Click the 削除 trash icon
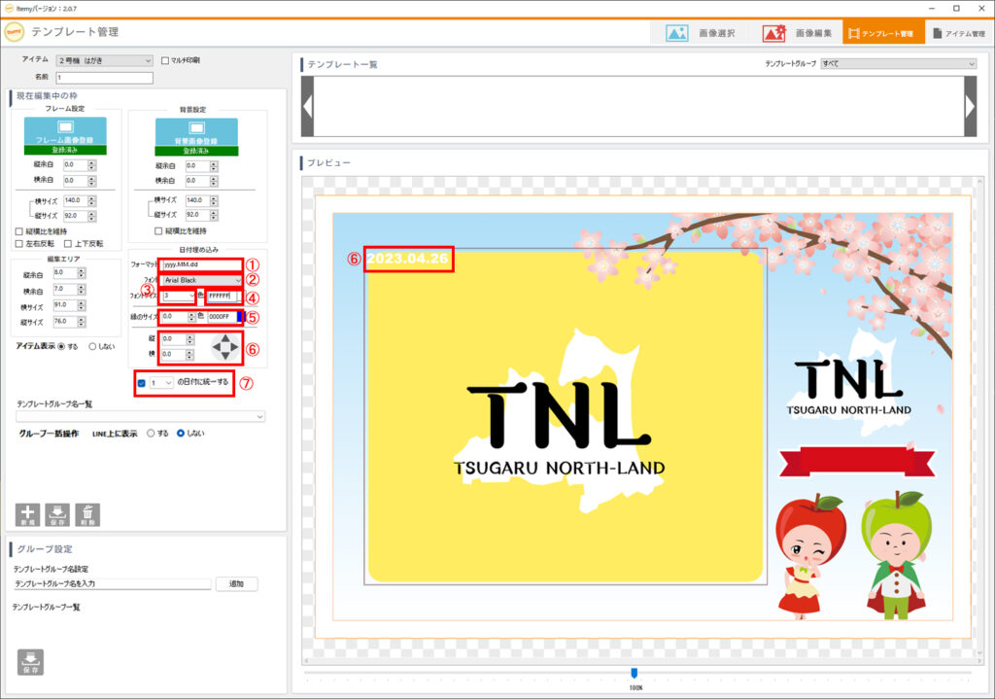995x699 pixels. tap(87, 514)
